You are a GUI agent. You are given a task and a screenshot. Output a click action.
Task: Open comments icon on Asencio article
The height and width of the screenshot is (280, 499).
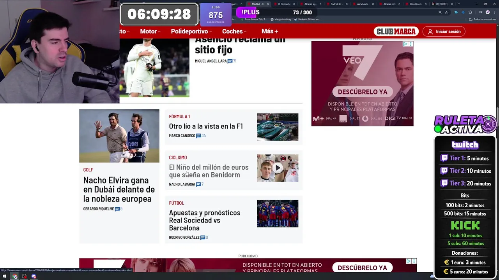[230, 61]
